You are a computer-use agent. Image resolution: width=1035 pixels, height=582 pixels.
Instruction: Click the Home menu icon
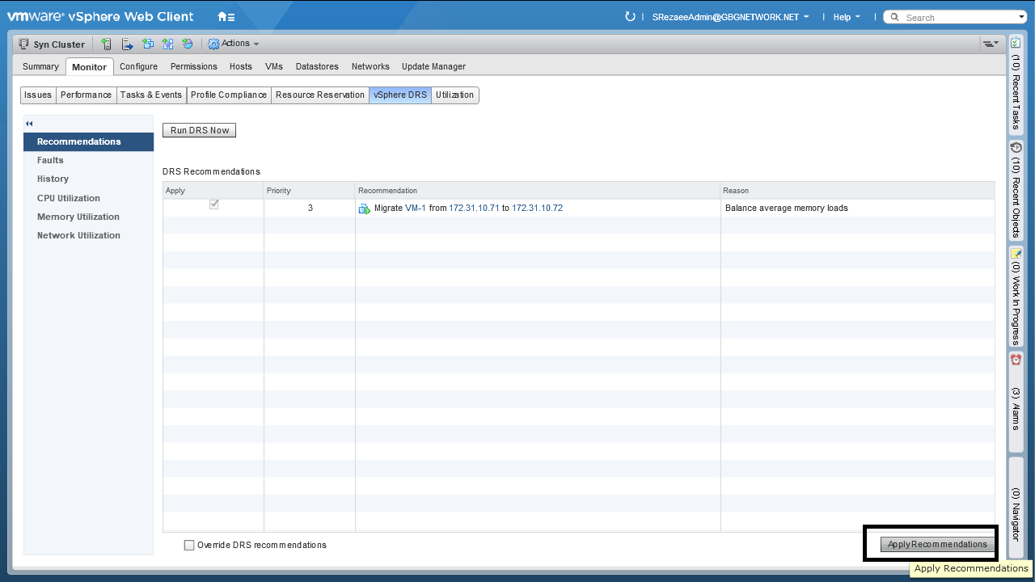(226, 17)
